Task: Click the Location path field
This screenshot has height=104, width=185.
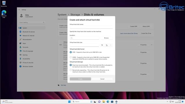Action: (84, 38)
